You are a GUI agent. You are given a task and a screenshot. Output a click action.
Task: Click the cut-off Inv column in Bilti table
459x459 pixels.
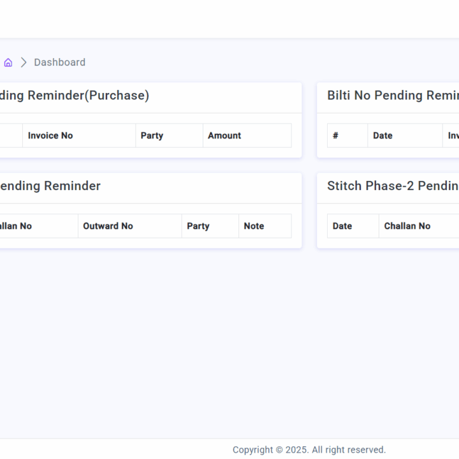point(453,136)
